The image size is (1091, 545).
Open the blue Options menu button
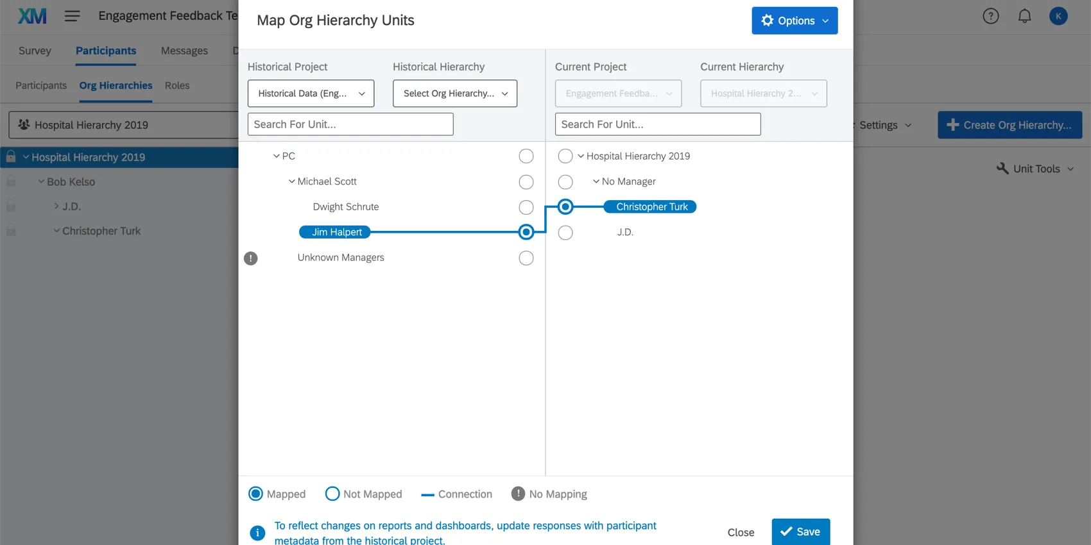(x=795, y=21)
